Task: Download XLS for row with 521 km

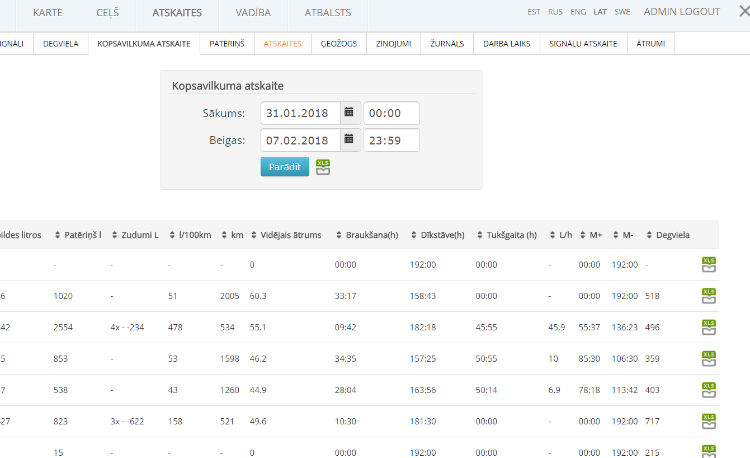Action: click(x=709, y=421)
